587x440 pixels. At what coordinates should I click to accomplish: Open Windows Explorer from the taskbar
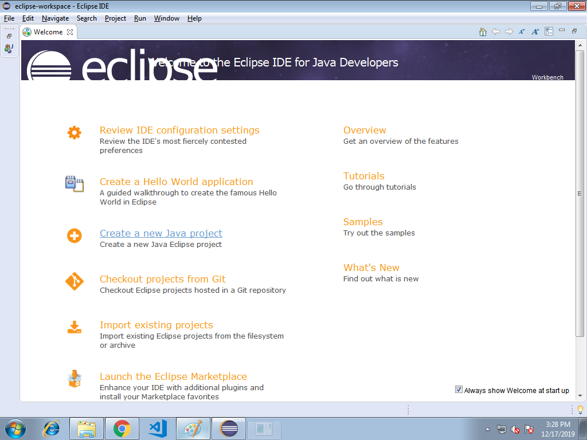(87, 429)
